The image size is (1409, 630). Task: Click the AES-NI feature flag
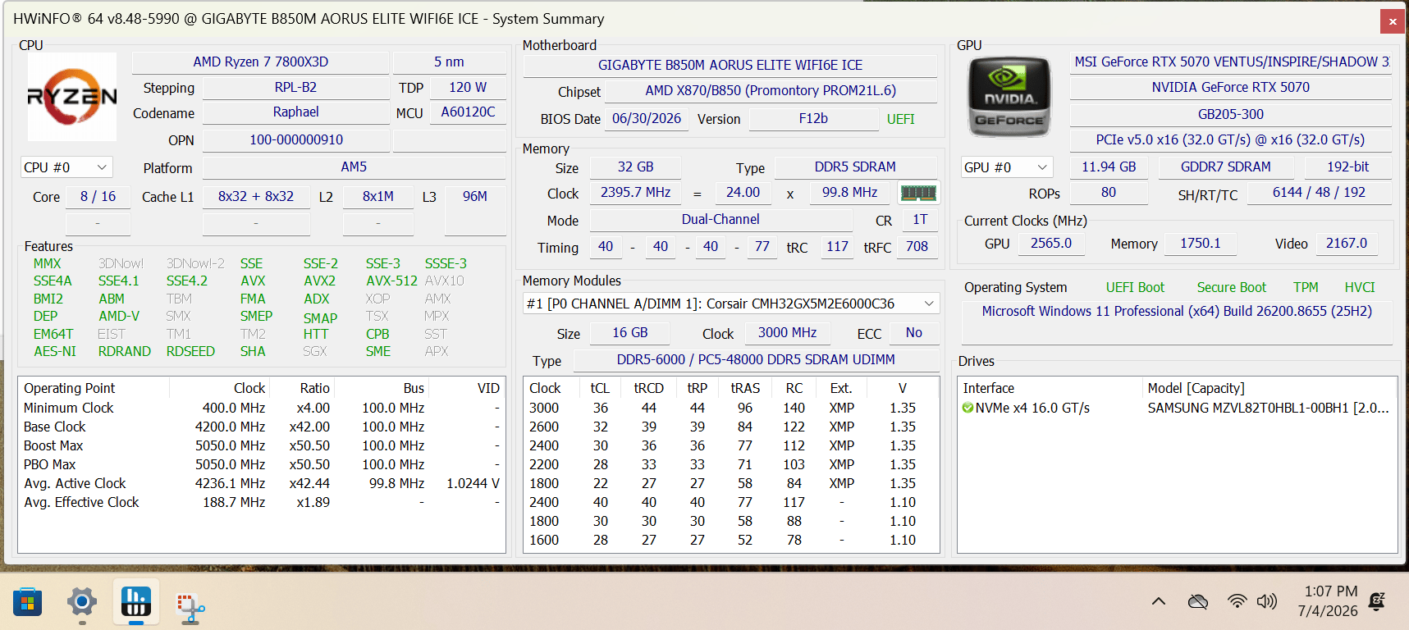[x=55, y=351]
